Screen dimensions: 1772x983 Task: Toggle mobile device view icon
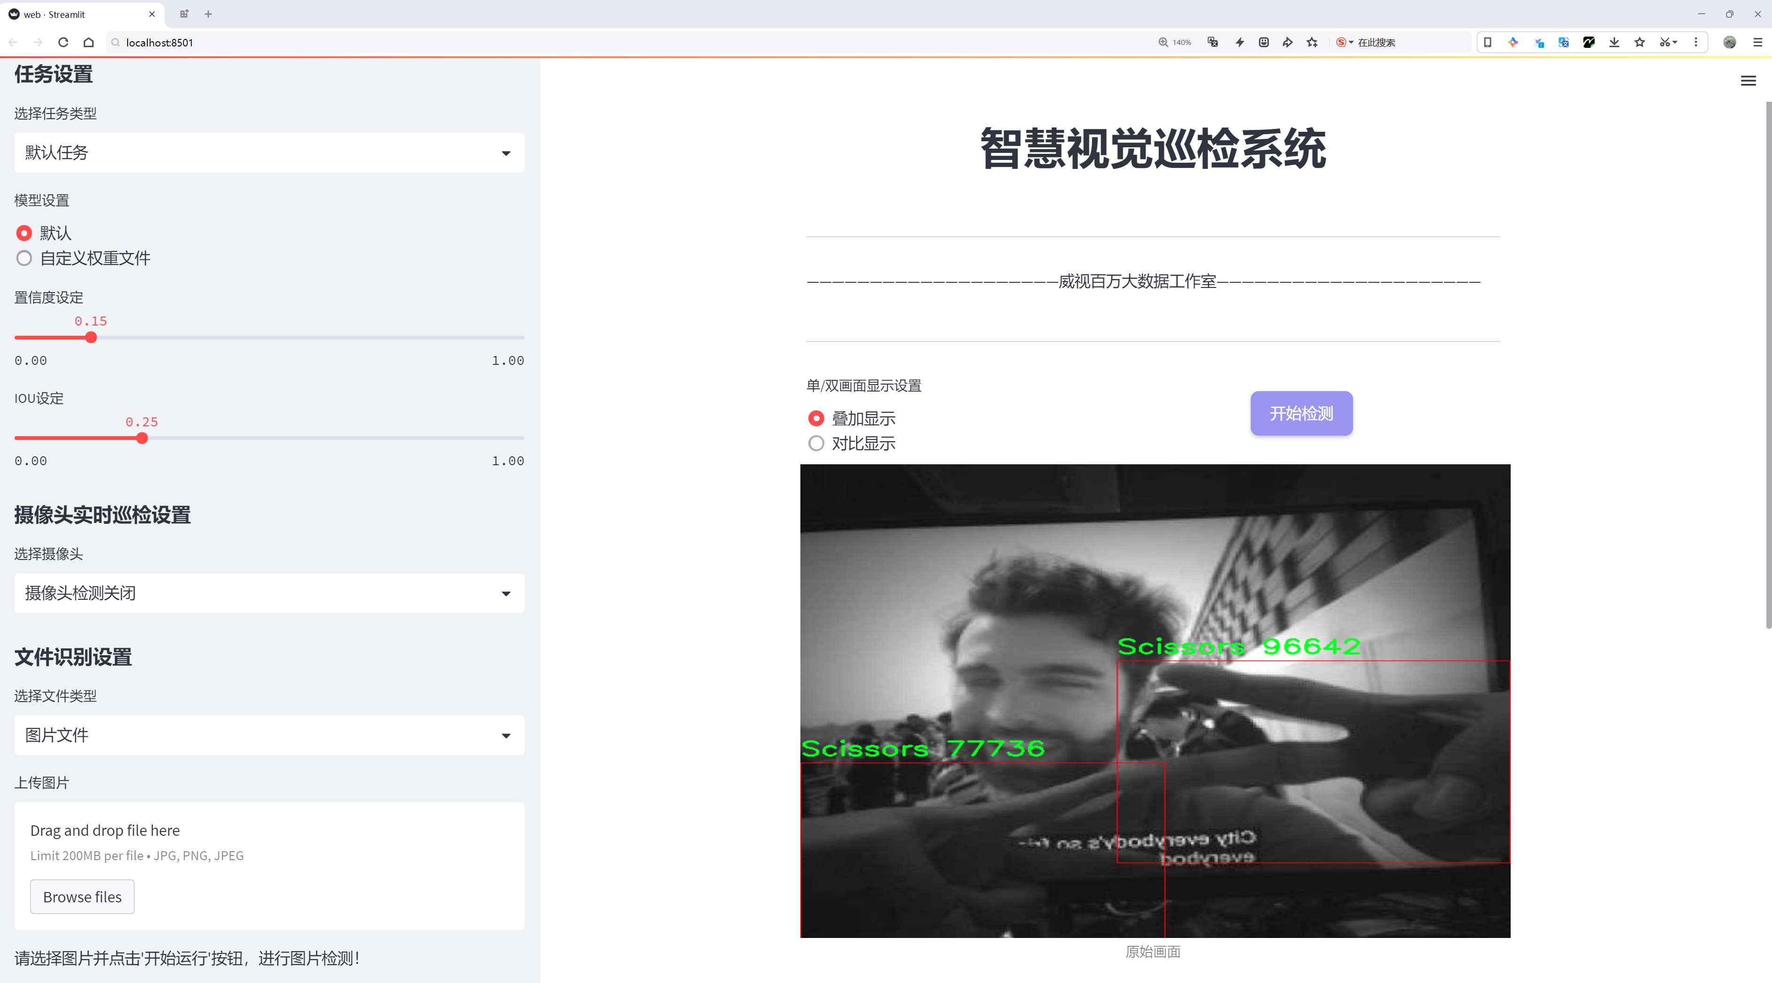pyautogui.click(x=1487, y=43)
